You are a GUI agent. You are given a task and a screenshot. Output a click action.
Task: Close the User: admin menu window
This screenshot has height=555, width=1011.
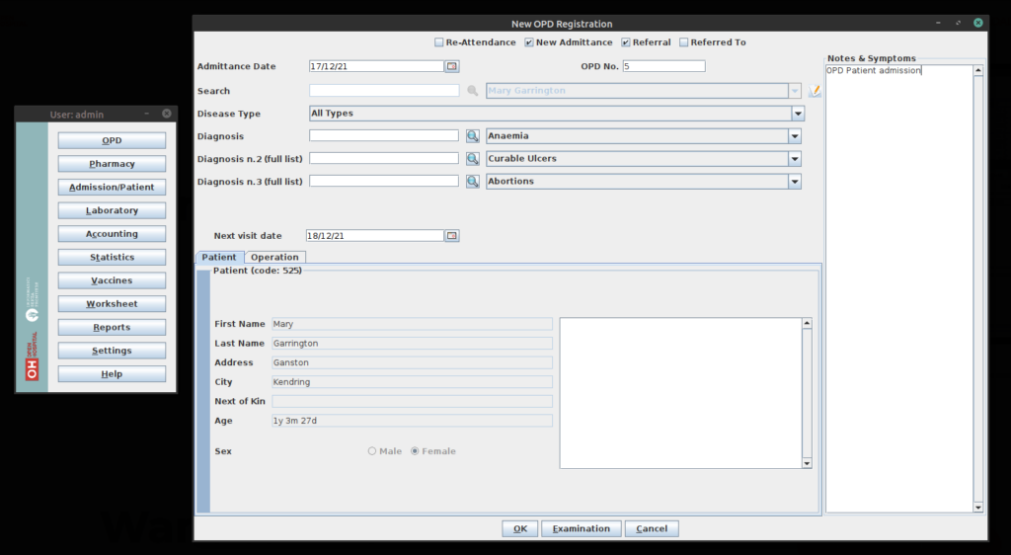(167, 114)
